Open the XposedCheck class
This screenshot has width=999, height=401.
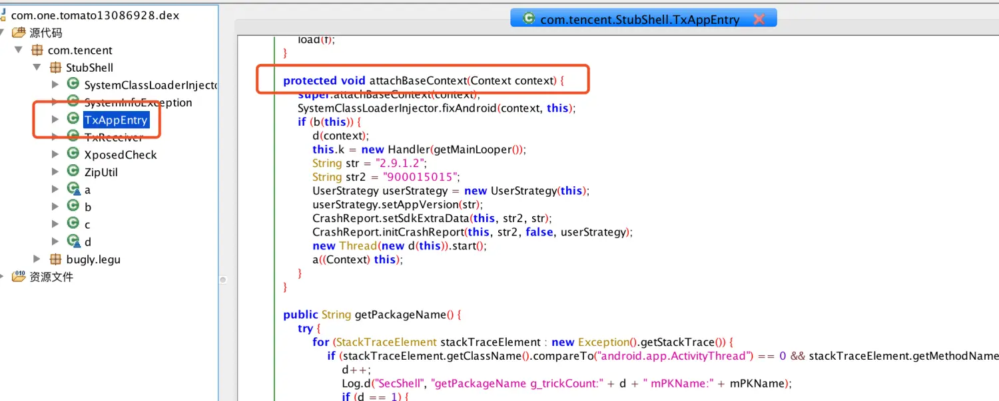pyautogui.click(x=121, y=154)
